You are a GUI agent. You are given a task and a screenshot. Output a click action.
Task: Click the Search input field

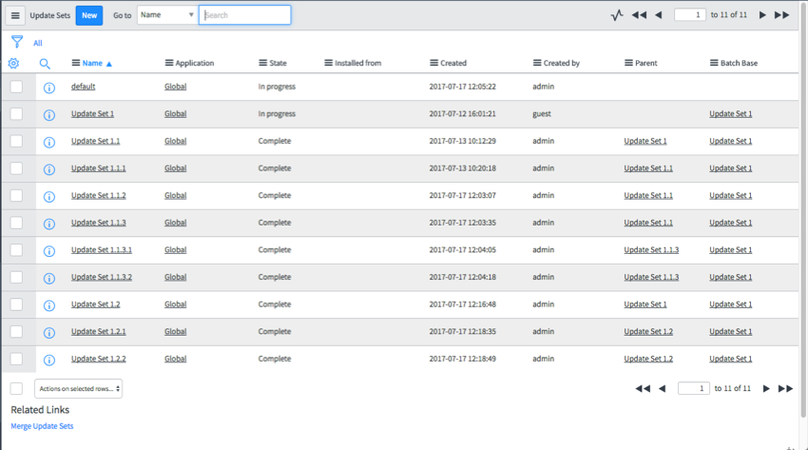click(x=244, y=15)
